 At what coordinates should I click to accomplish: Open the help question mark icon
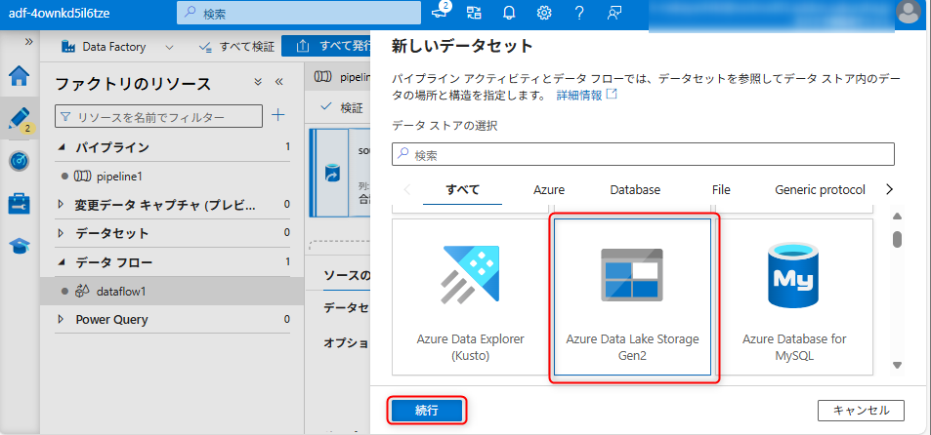579,13
